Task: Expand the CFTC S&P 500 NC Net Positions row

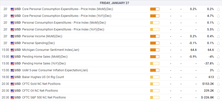Action: click(x=44, y=97)
